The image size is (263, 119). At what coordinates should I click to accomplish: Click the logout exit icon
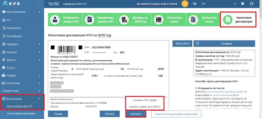tap(252, 4)
